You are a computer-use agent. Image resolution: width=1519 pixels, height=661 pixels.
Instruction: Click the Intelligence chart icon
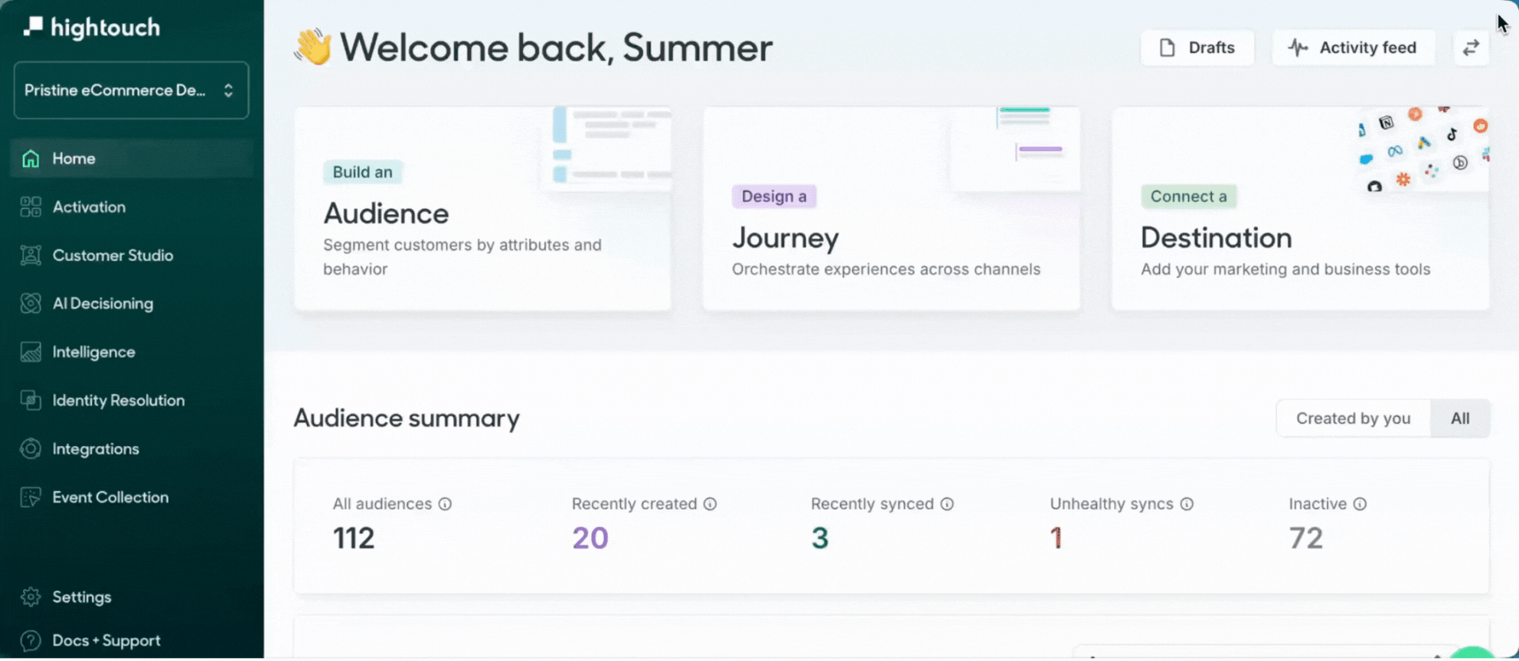click(x=31, y=352)
